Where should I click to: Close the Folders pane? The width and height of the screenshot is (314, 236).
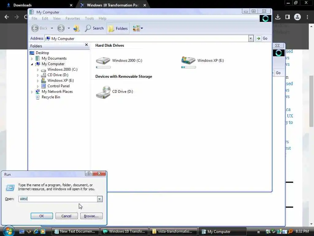pyautogui.click(x=86, y=45)
